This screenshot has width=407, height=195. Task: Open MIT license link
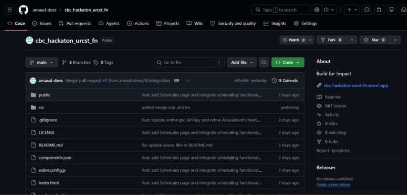[x=336, y=106]
